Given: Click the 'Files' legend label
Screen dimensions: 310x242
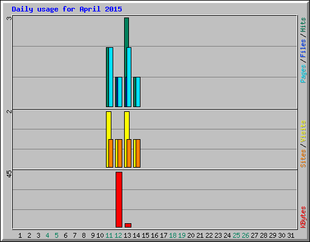Looking at the screenshot, I should click(303, 48).
